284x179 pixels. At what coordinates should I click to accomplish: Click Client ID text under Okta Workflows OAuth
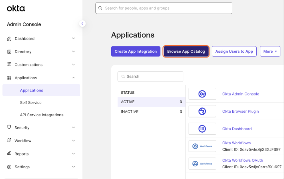click(x=252, y=167)
